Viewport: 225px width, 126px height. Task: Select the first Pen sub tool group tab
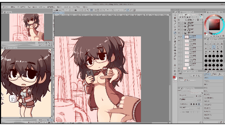(x=207, y=74)
